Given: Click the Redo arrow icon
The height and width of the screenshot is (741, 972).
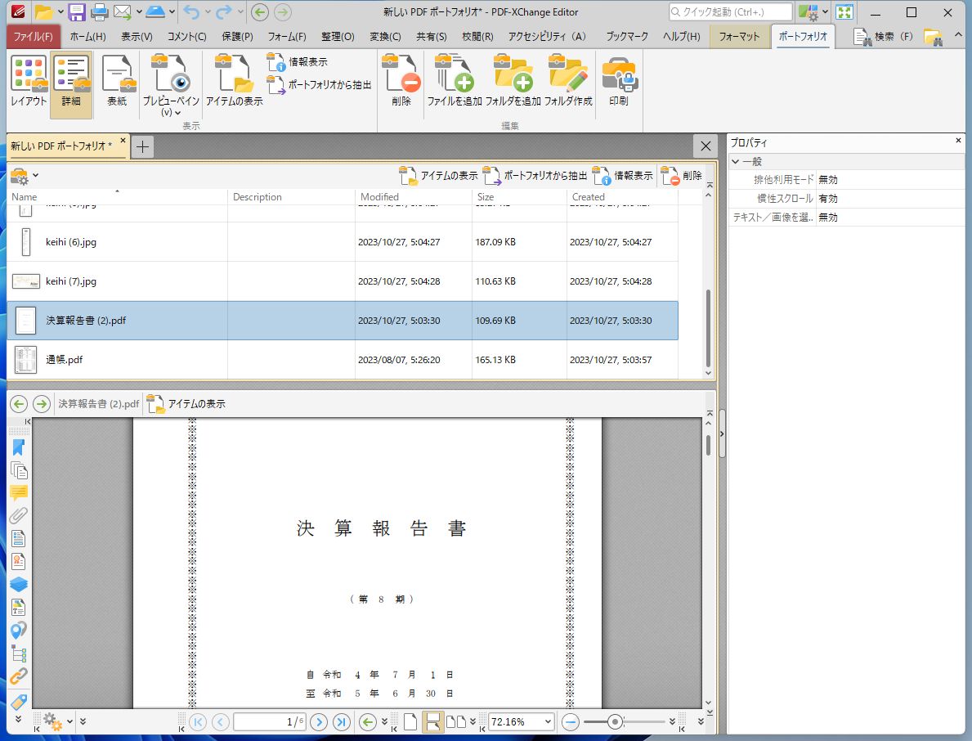Looking at the screenshot, I should pos(224,11).
